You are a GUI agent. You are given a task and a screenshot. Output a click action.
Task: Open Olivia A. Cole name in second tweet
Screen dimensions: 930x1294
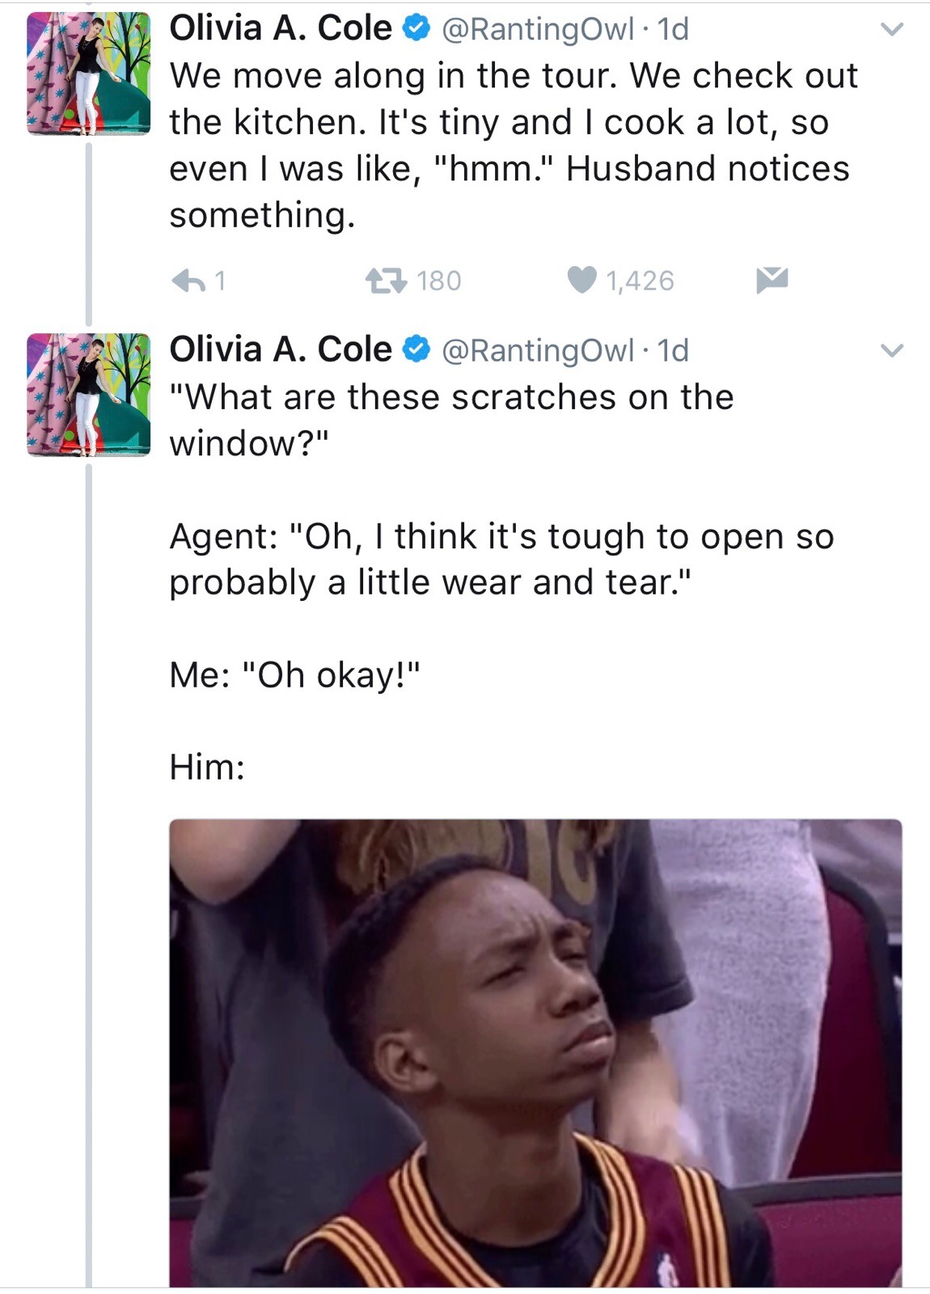281,349
